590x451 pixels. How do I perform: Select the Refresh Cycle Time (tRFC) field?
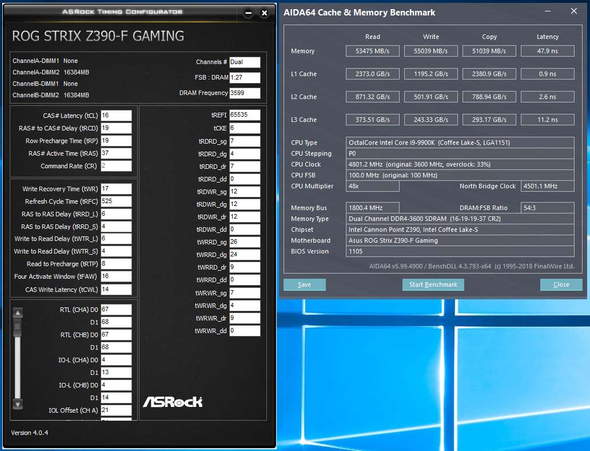(x=116, y=201)
